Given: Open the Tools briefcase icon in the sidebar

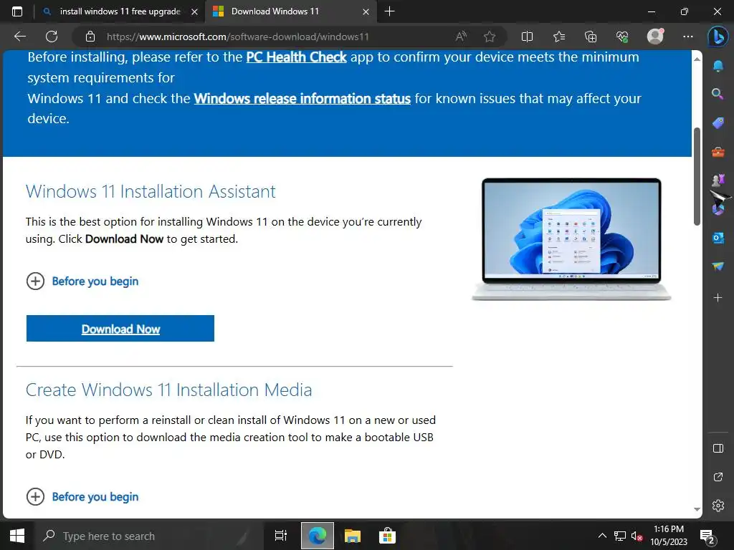Looking at the screenshot, I should tap(718, 152).
